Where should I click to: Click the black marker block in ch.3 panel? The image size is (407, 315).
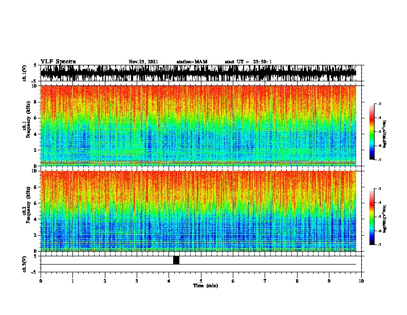point(176,260)
